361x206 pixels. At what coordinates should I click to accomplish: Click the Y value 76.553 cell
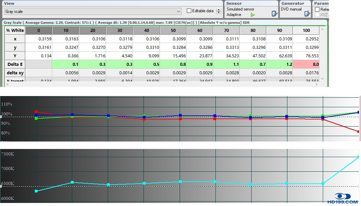[306, 56]
